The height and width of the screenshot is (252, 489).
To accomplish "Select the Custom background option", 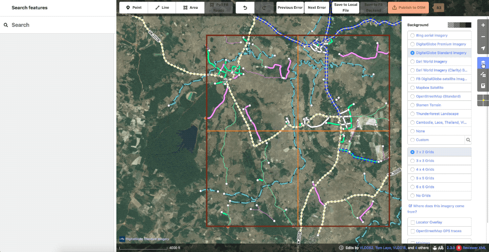I will point(436,140).
